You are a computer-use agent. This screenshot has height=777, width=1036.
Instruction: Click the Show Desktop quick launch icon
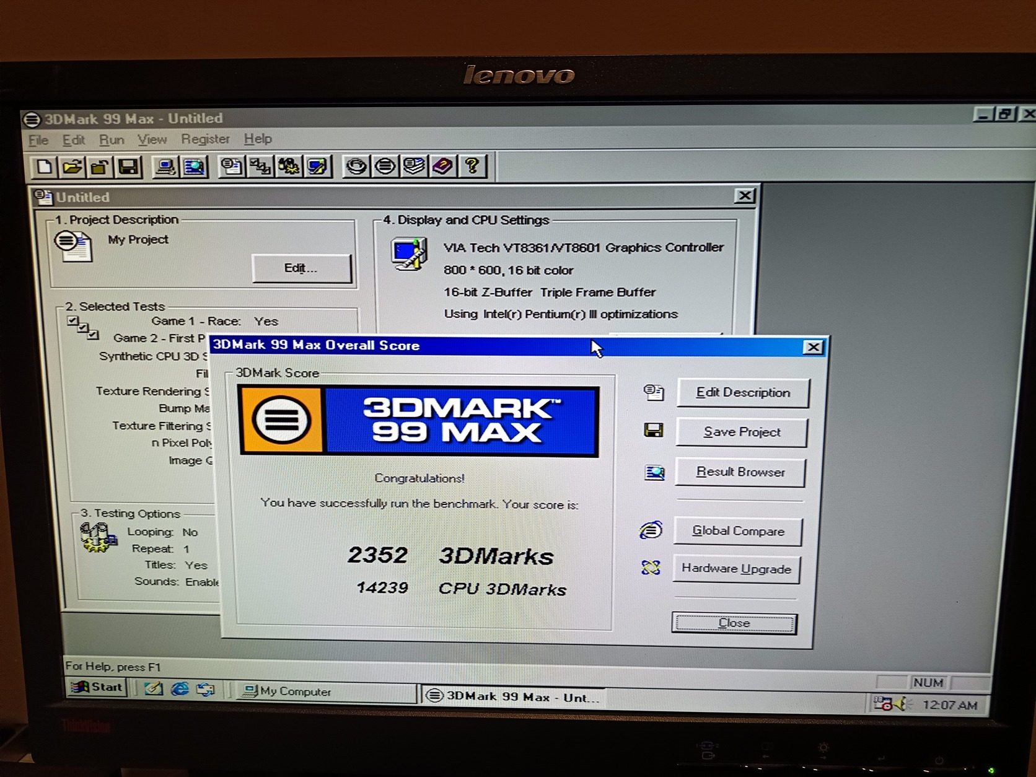(153, 688)
